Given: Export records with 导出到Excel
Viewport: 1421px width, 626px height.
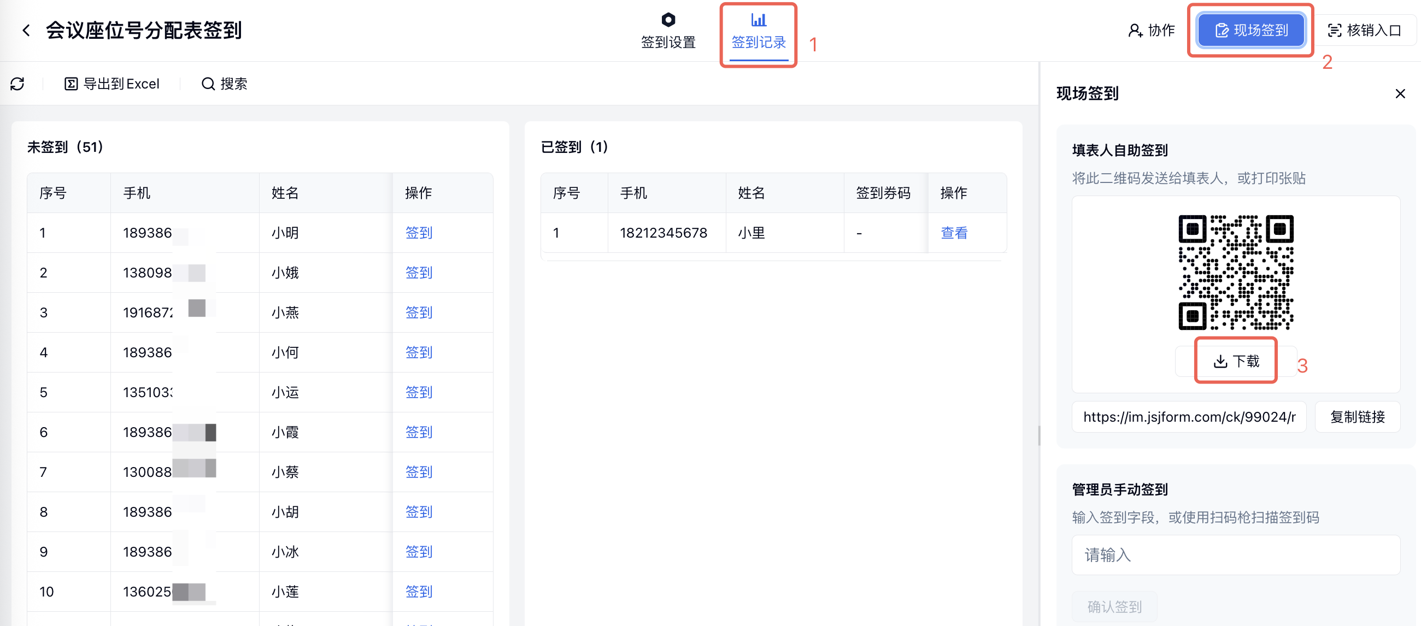Looking at the screenshot, I should point(112,84).
